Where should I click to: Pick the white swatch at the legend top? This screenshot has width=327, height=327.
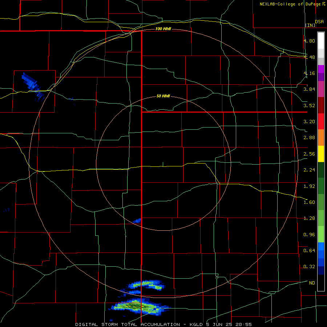click(x=321, y=40)
